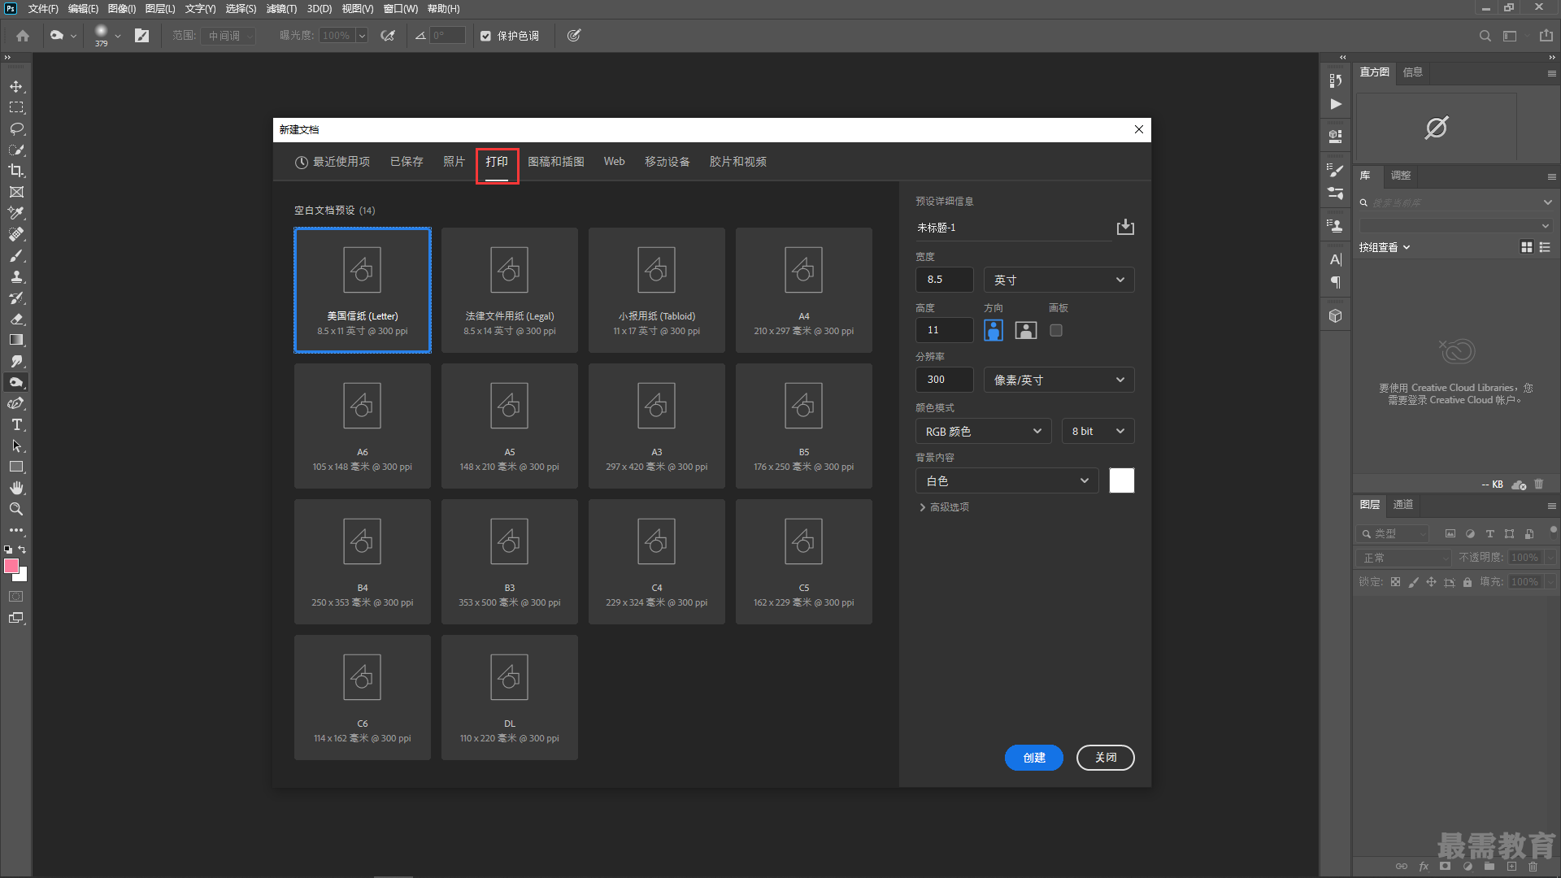The image size is (1561, 878).
Task: Open the Actions play panel icon
Action: tap(1336, 104)
